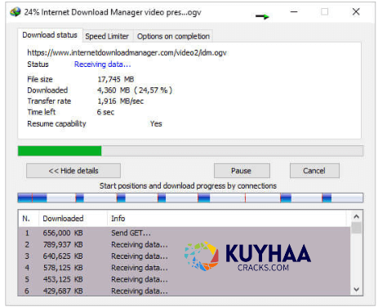Pause the current download
The height and width of the screenshot is (307, 378).
242,171
